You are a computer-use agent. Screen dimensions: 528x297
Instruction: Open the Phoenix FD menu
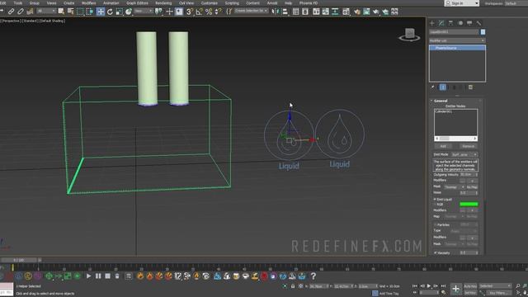pyautogui.click(x=308, y=3)
